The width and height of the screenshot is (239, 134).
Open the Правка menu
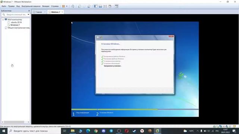pos(11,6)
